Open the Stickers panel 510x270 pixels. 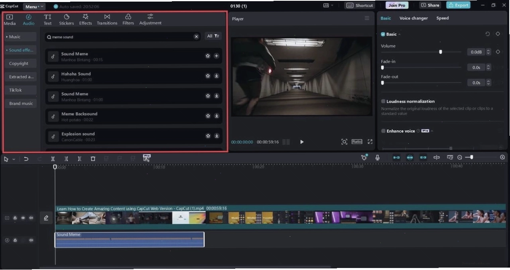pos(66,20)
